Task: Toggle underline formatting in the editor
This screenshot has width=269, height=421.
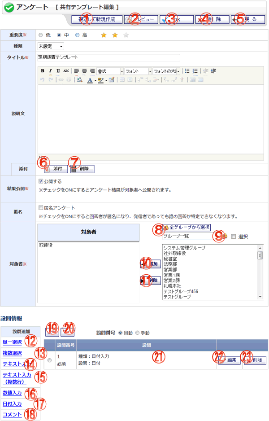Action: pos(58,71)
